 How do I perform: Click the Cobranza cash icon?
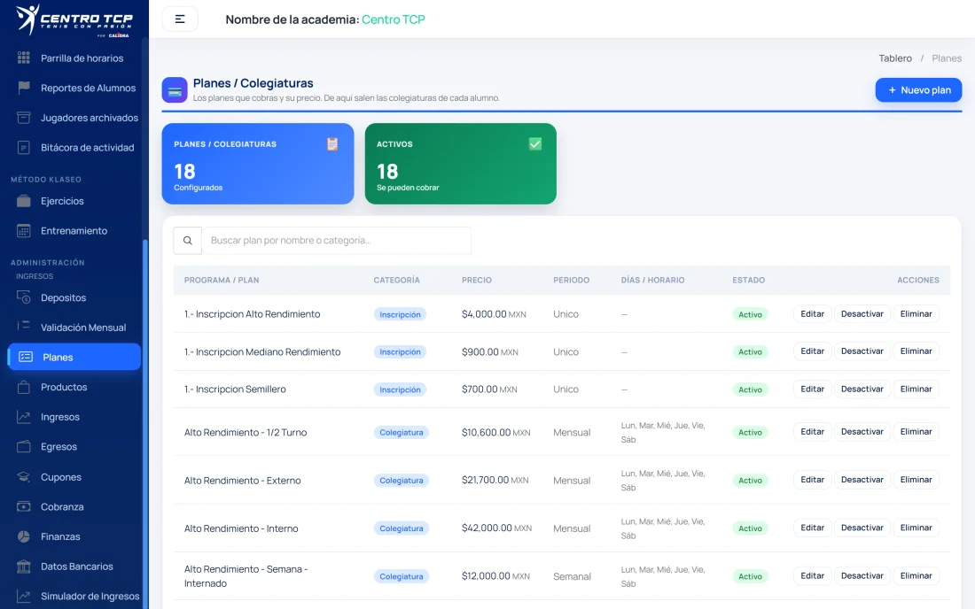point(24,506)
